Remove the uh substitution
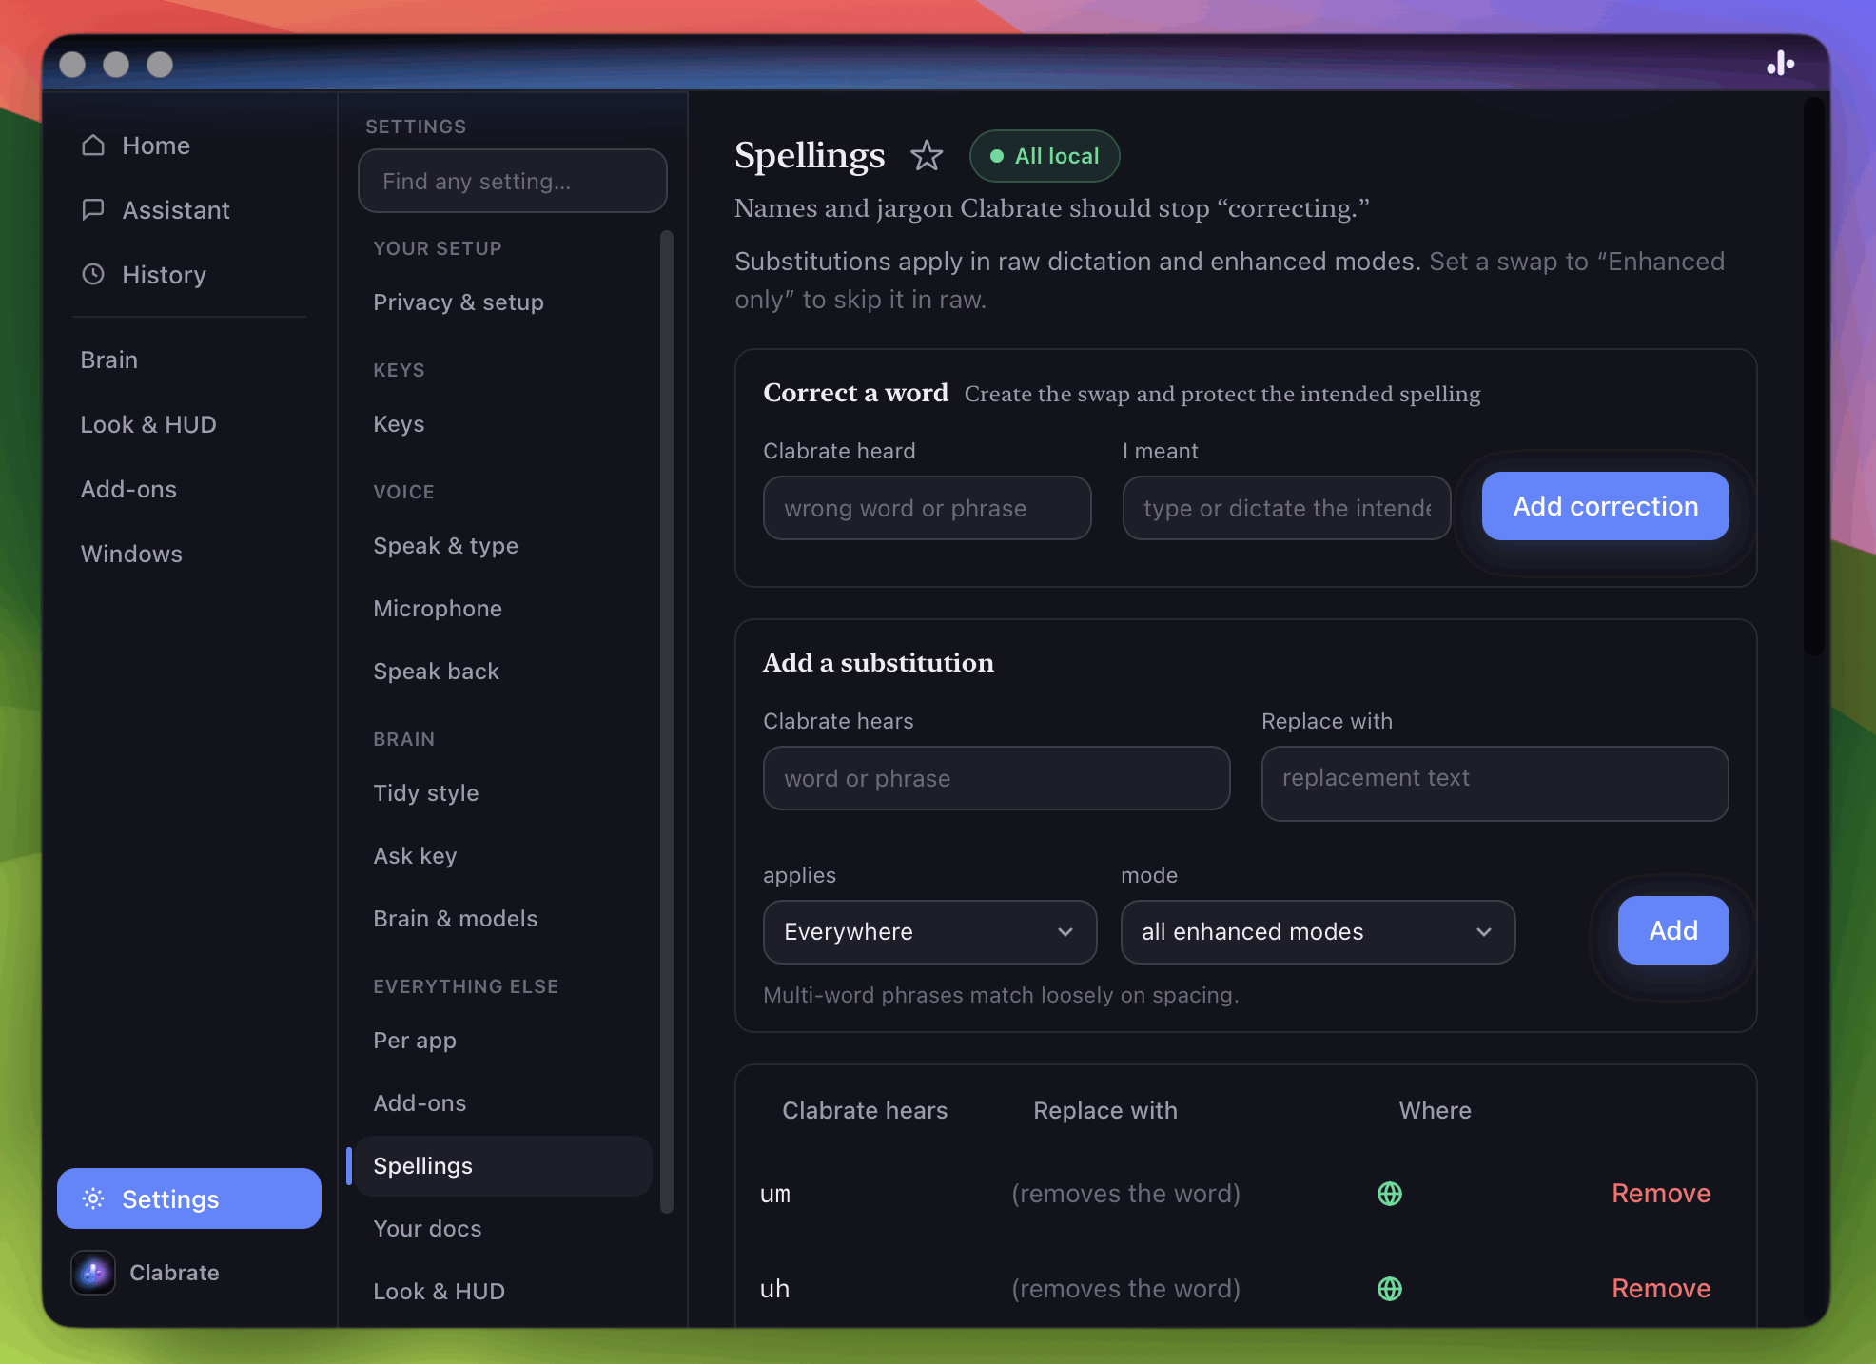 (1661, 1288)
